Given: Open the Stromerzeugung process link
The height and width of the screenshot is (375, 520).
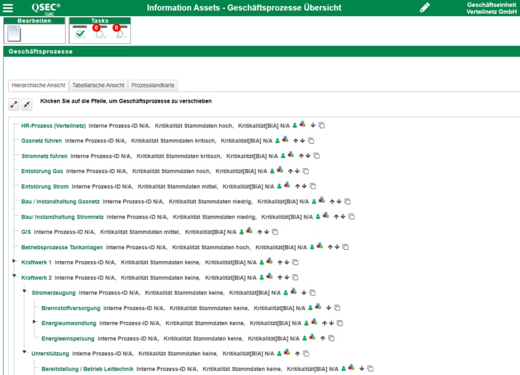Looking at the screenshot, I should pos(54,293).
